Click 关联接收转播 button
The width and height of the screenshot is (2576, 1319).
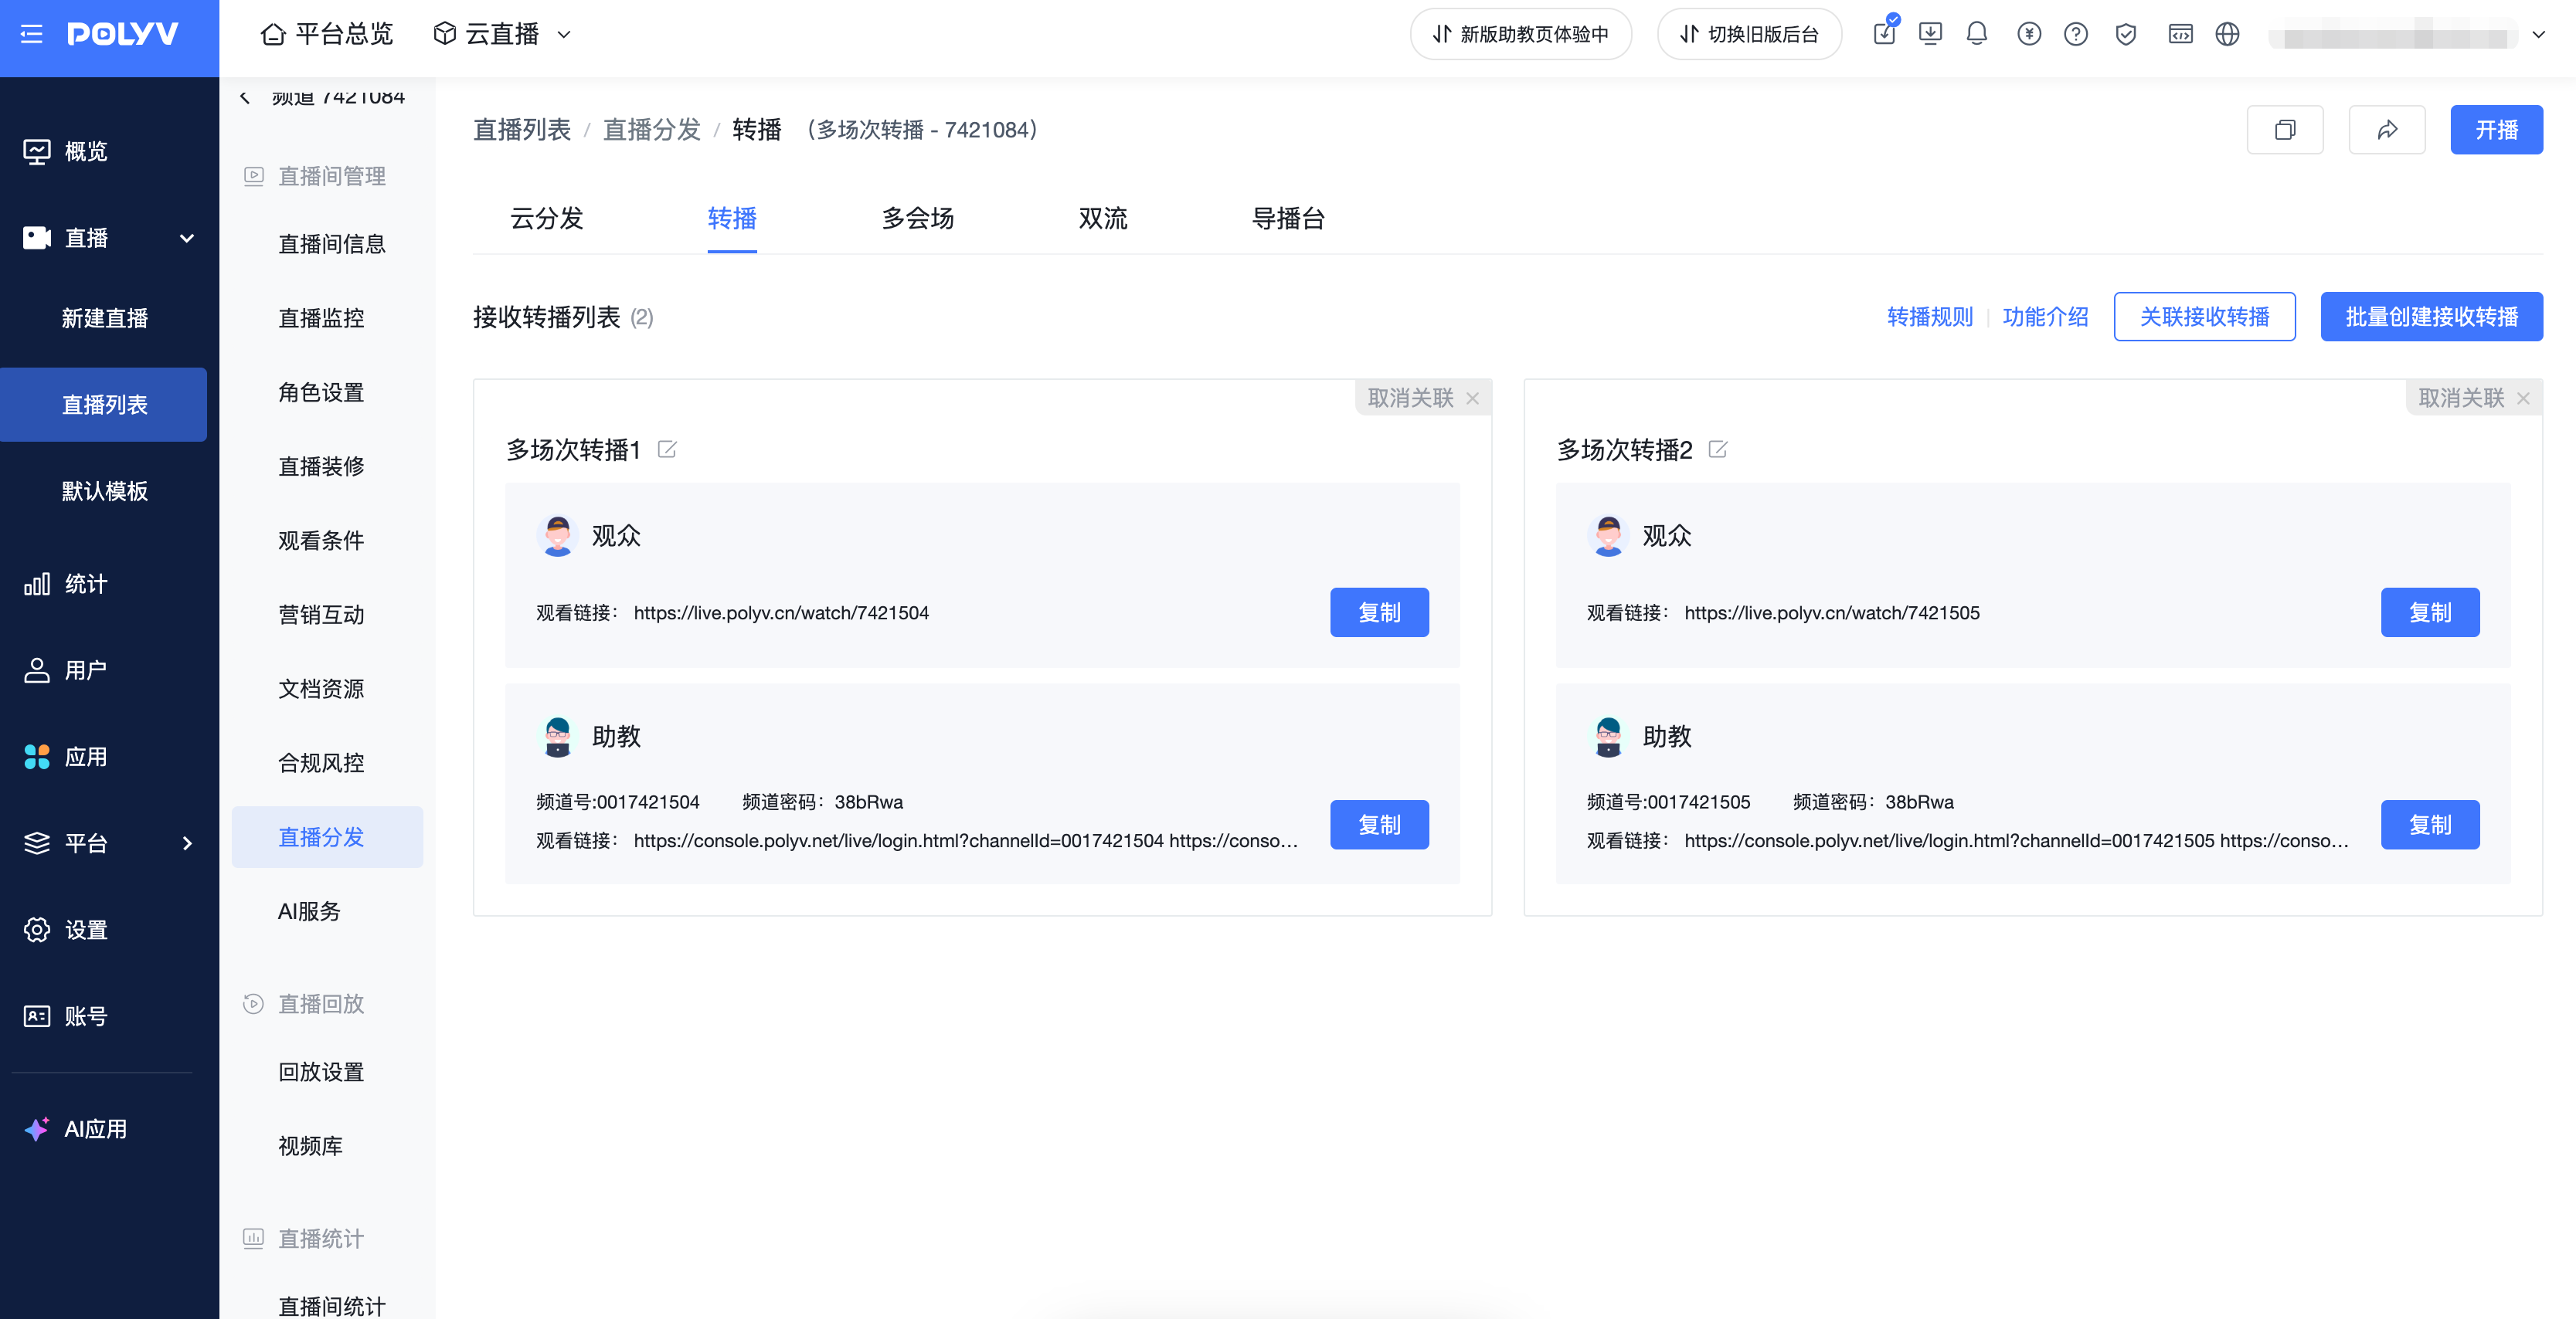pyautogui.click(x=2204, y=317)
